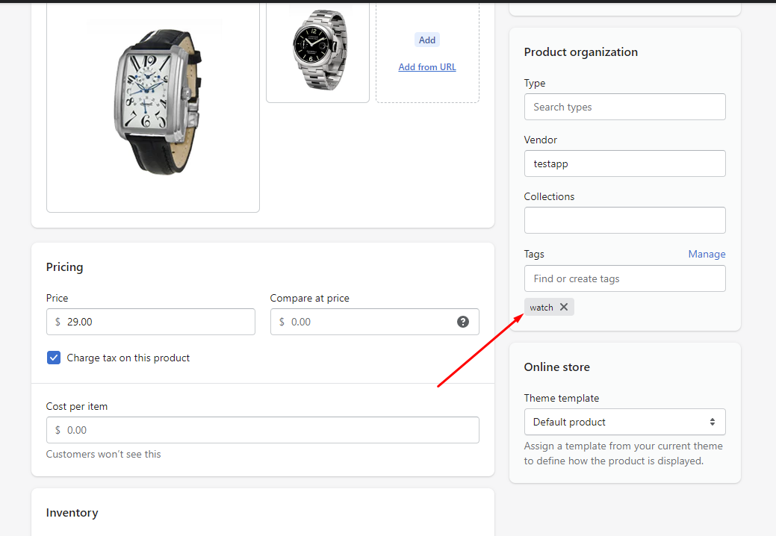Click the Search types field

pos(624,107)
